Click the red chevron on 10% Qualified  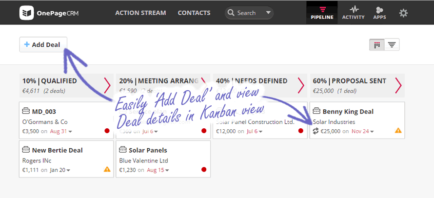click(x=107, y=85)
